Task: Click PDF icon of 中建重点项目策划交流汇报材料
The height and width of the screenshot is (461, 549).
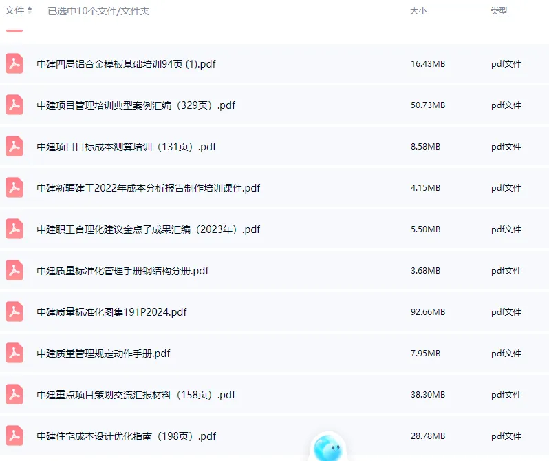Action: coord(14,394)
